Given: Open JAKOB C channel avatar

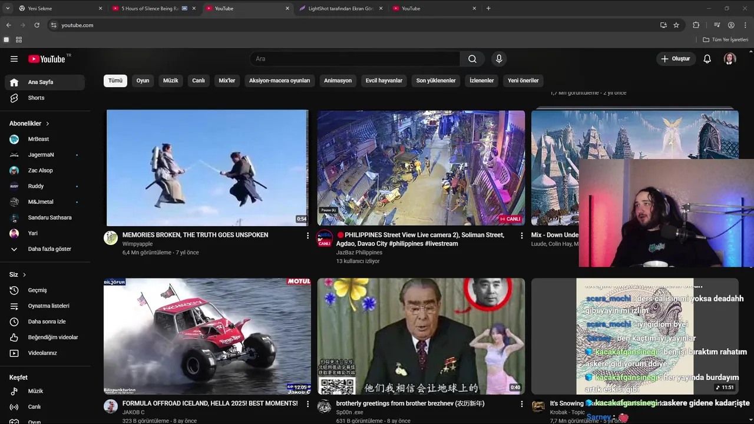Looking at the screenshot, I should [x=111, y=406].
